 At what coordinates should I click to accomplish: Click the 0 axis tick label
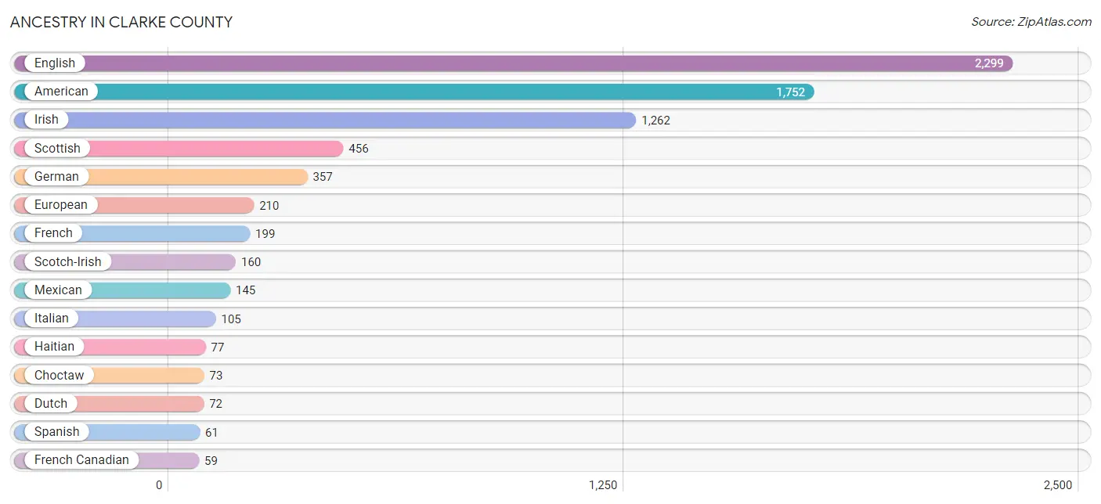click(159, 485)
